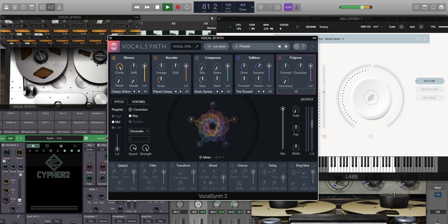
Task: Click the Auto Mode button
Action: tap(216, 47)
